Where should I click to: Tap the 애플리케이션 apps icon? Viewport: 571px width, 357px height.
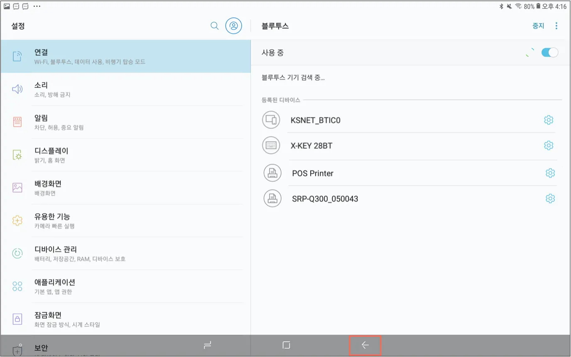17,286
